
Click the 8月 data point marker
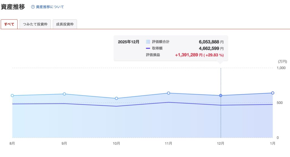point(12,96)
